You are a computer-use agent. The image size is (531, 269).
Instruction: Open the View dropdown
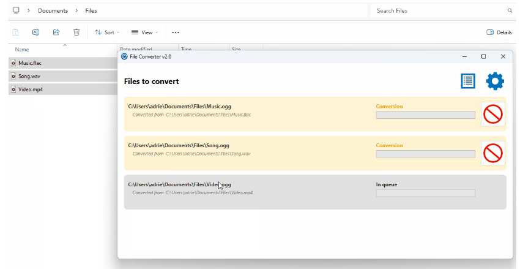(x=144, y=32)
